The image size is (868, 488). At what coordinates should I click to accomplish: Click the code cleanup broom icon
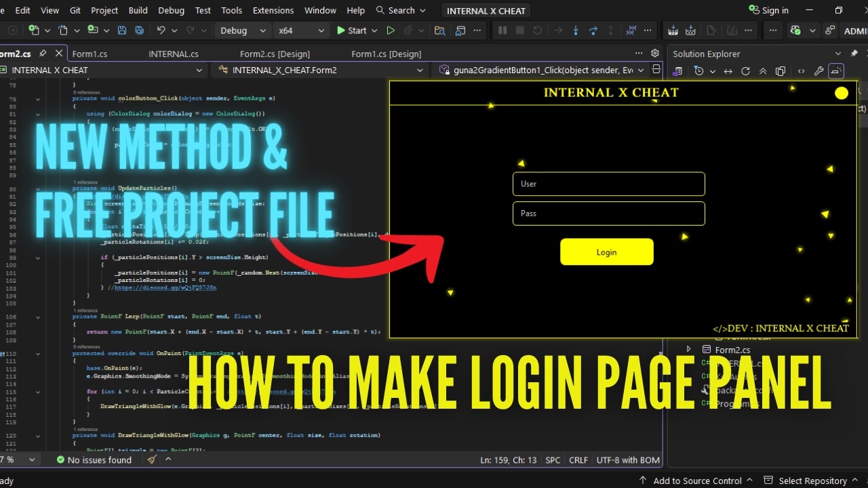152,460
